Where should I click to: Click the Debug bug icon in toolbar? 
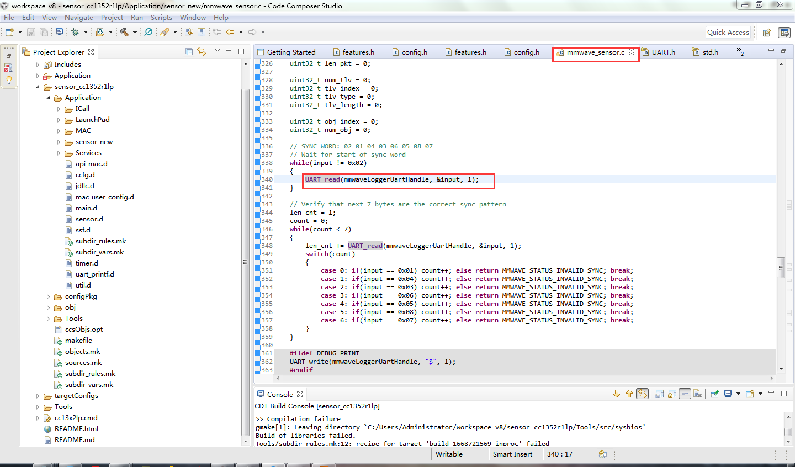pyautogui.click(x=76, y=32)
